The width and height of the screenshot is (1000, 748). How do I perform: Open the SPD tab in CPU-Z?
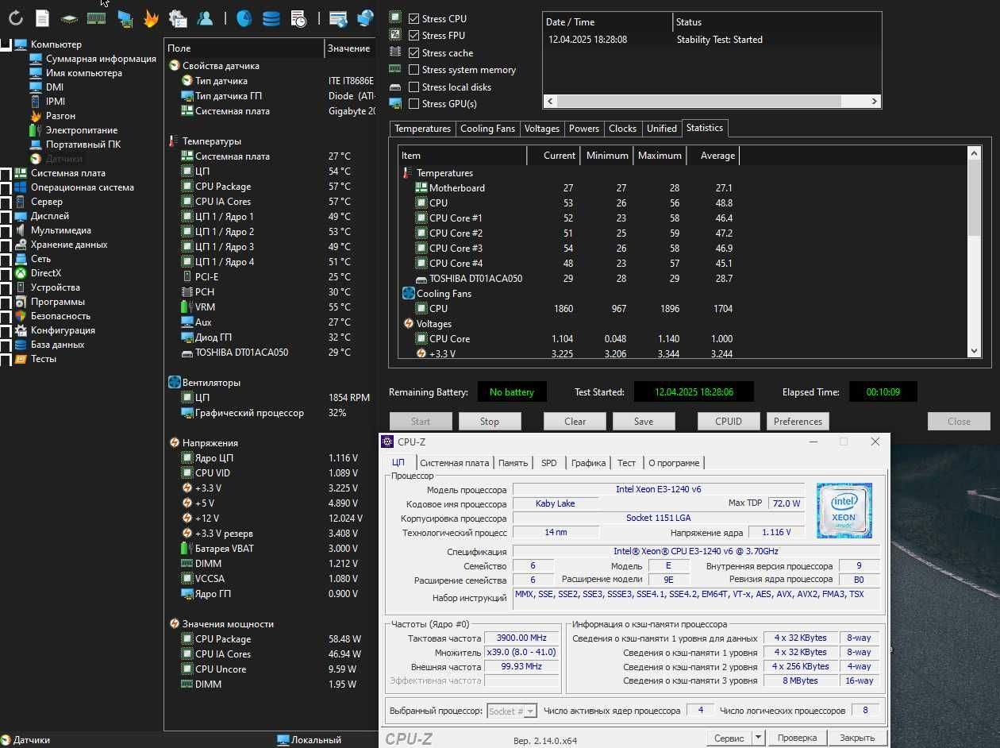tap(549, 463)
